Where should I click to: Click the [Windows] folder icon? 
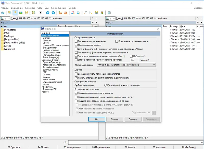pos(2,49)
